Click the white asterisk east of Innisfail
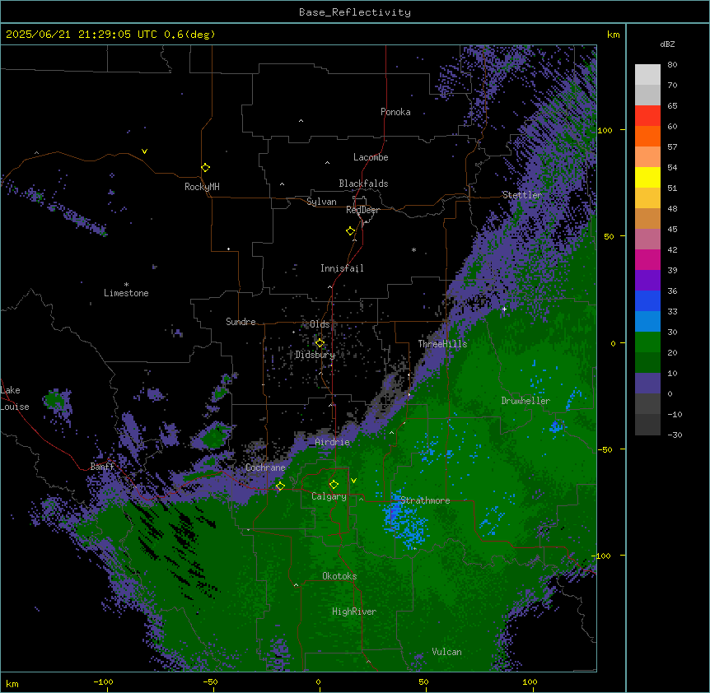The width and height of the screenshot is (710, 693). coord(413,249)
